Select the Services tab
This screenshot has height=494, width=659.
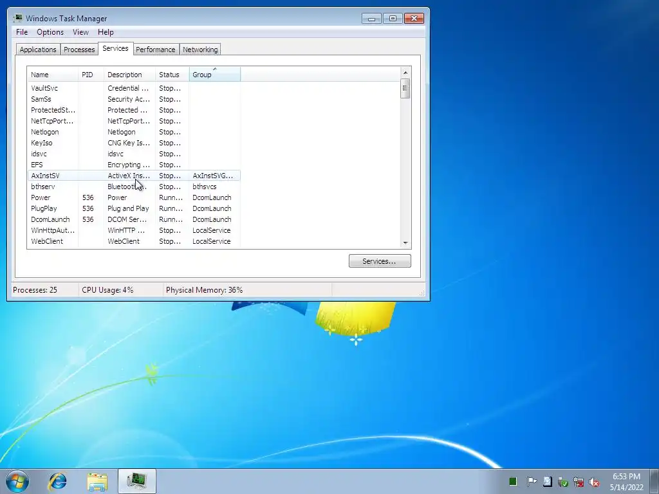coord(115,48)
